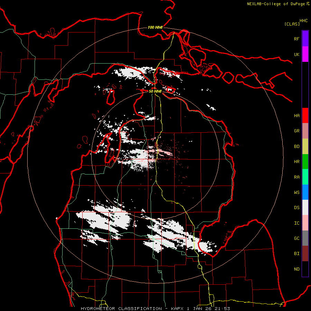311x311 pixels.
Task: Select the IC pink legend swatch
Action: tap(305, 223)
